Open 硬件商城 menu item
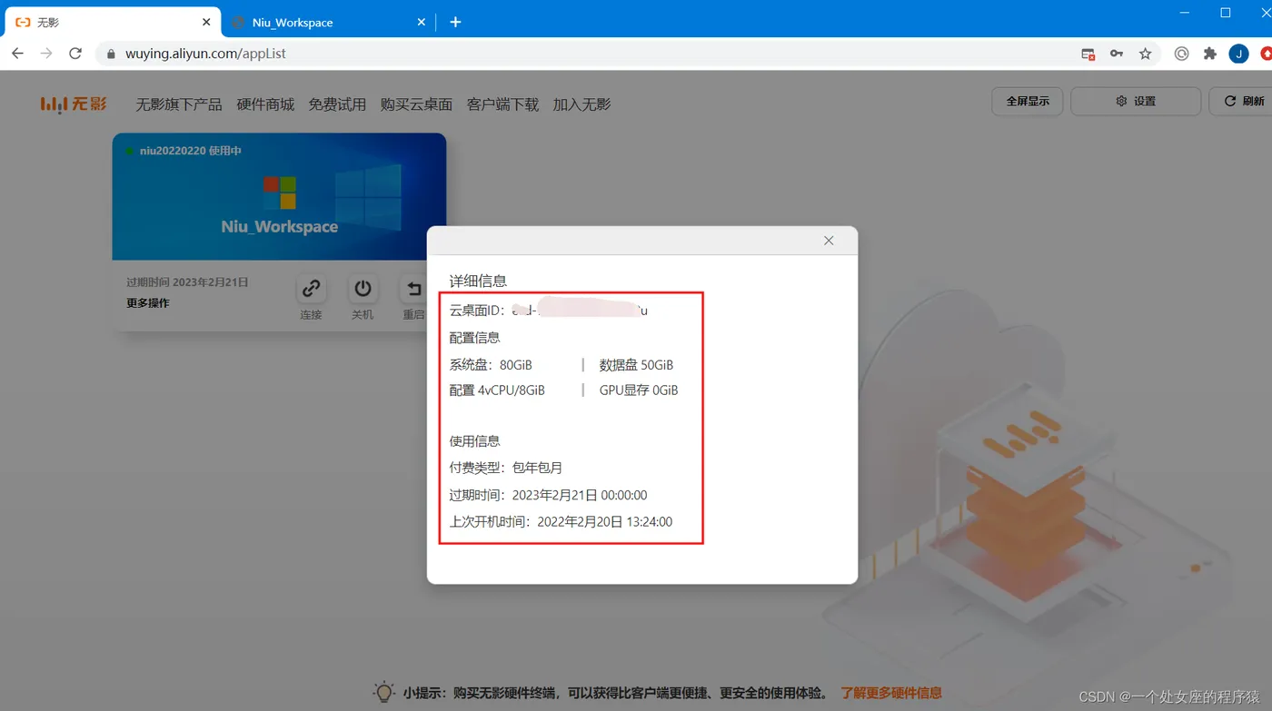 pyautogui.click(x=265, y=104)
